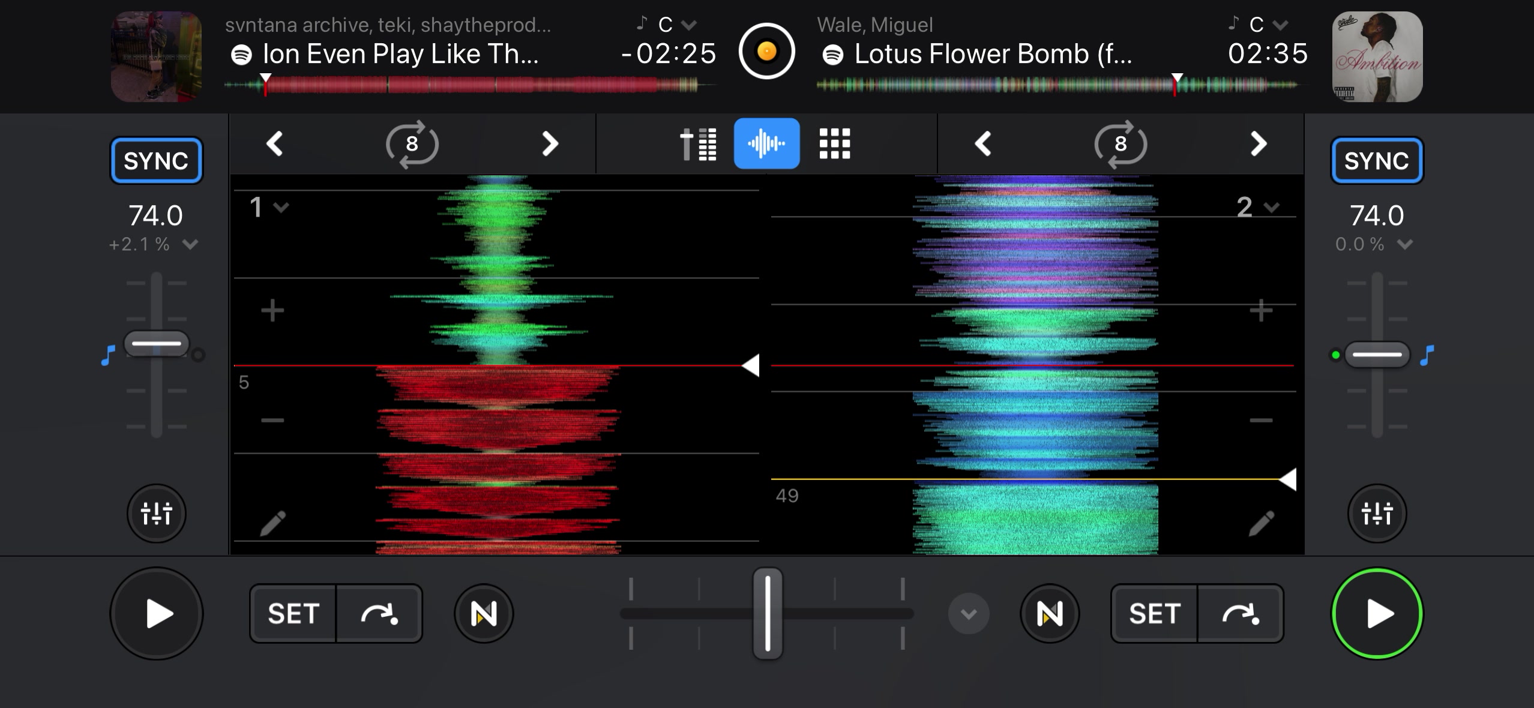
Task: Open deck 1 mixer EQ controls
Action: [x=157, y=514]
